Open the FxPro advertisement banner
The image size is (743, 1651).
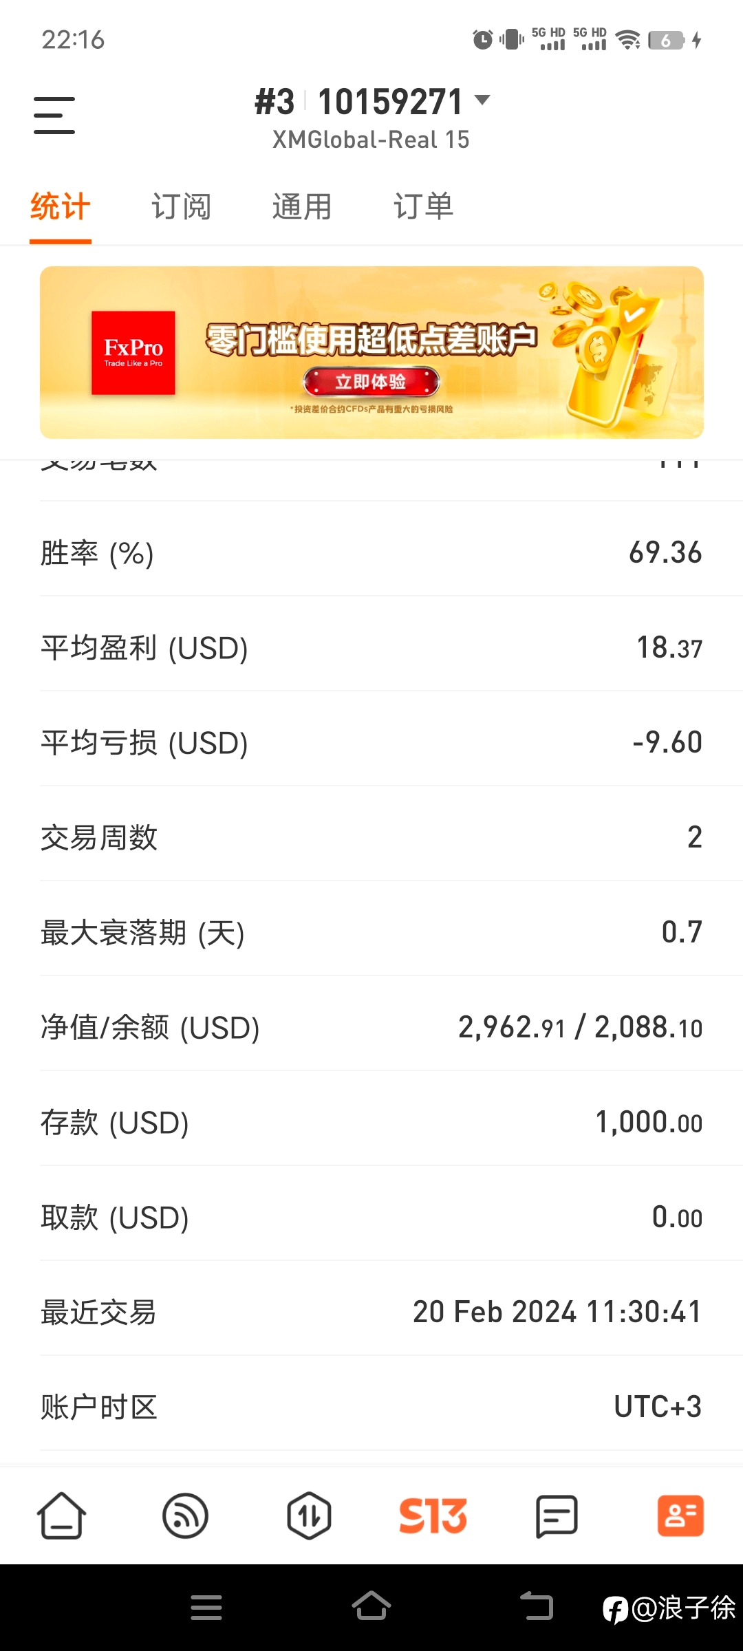pos(371,352)
